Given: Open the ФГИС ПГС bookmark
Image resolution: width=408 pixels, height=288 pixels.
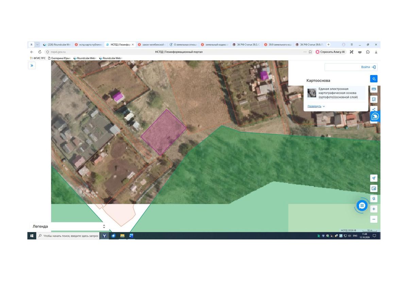Looking at the screenshot, I should 38,58.
